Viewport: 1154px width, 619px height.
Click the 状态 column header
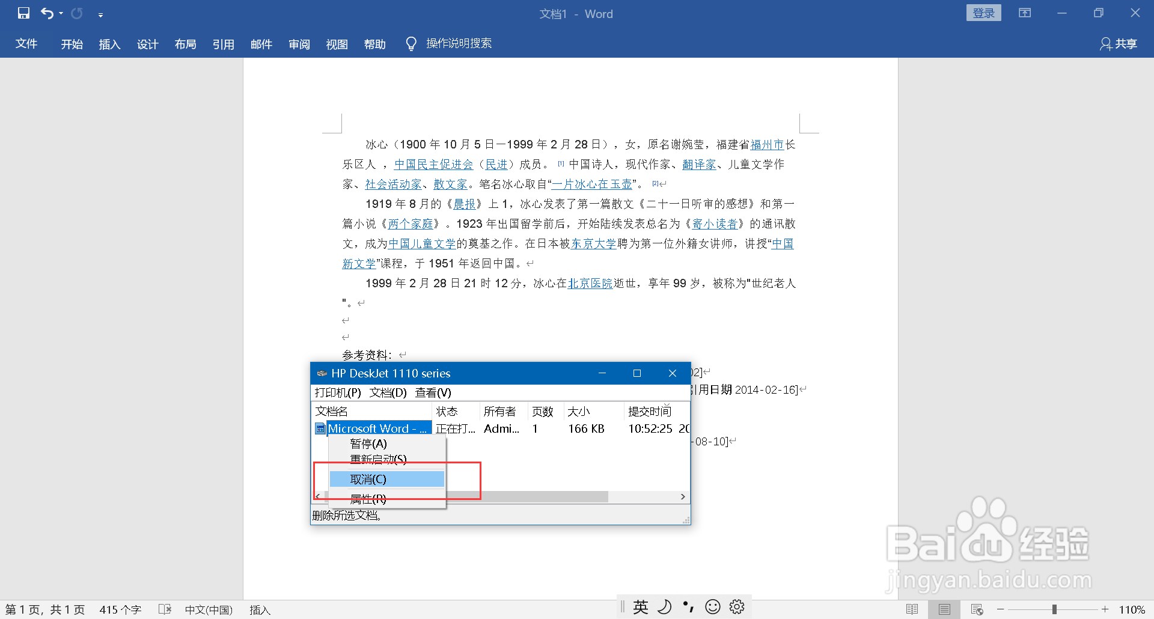(x=457, y=411)
